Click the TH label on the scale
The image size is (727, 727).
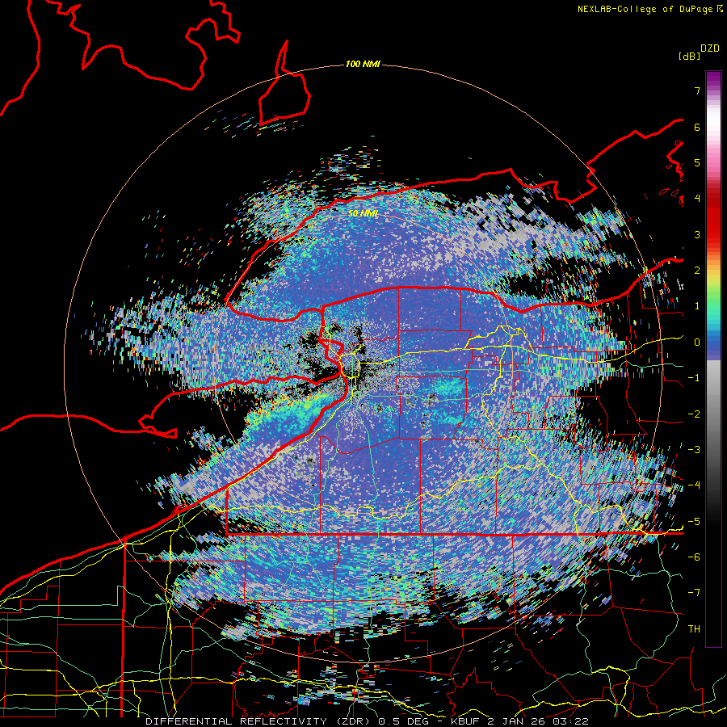point(694,629)
